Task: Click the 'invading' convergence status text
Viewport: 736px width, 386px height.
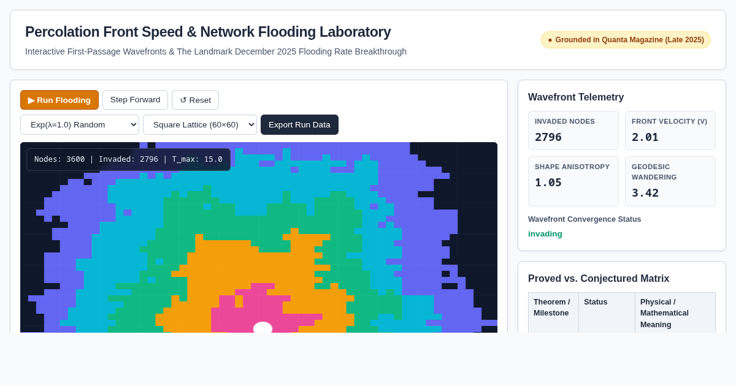Action: (x=545, y=233)
